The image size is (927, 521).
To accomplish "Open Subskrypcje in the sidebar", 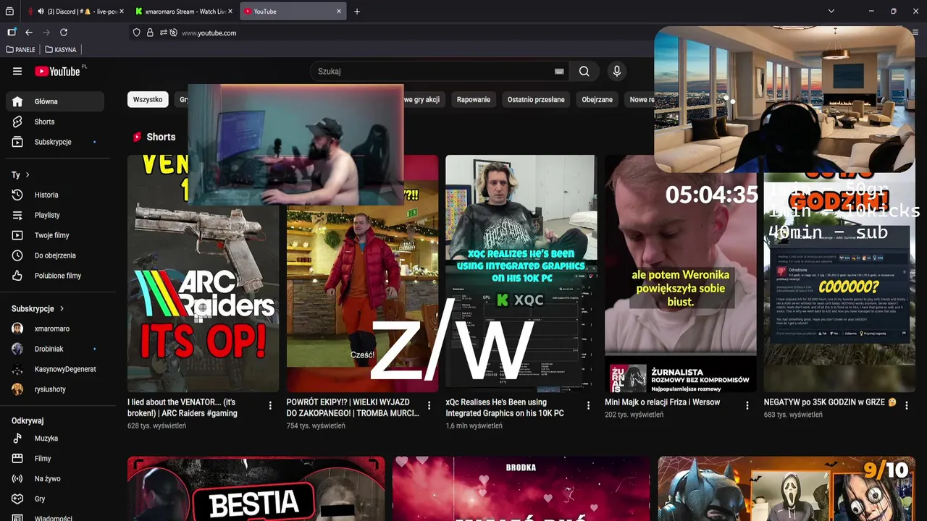I will [55, 142].
